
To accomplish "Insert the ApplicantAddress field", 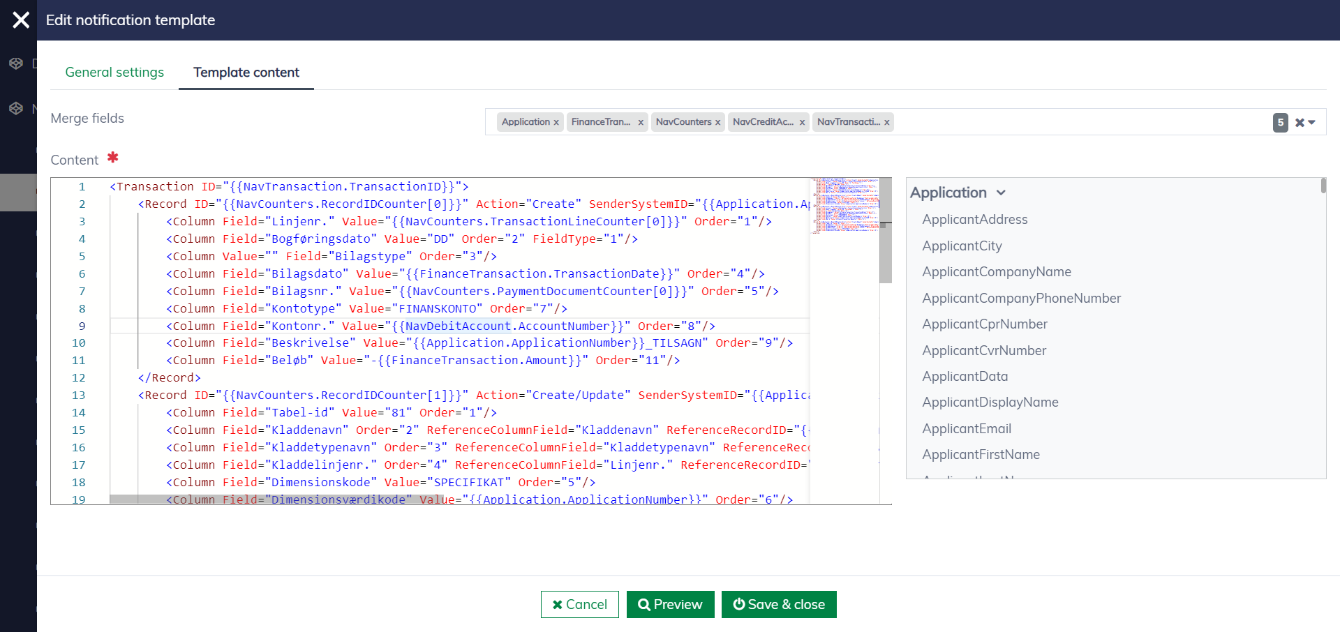I will [974, 220].
